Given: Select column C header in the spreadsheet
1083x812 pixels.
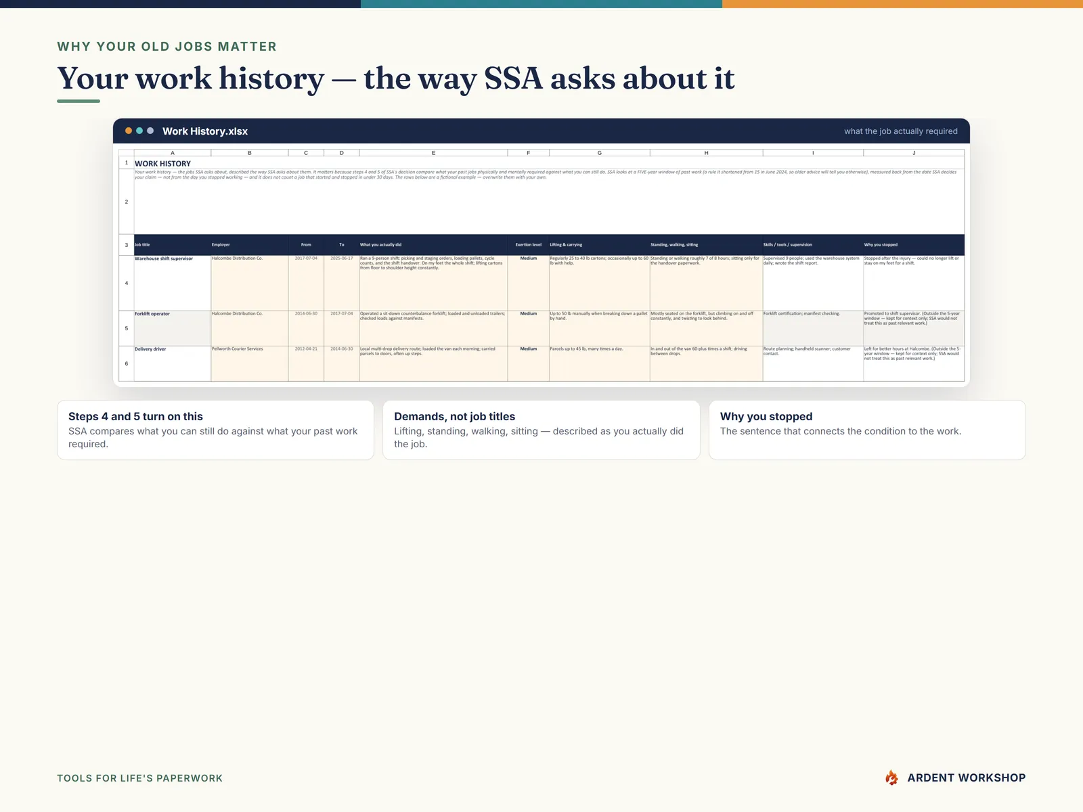Looking at the screenshot, I should coord(306,153).
